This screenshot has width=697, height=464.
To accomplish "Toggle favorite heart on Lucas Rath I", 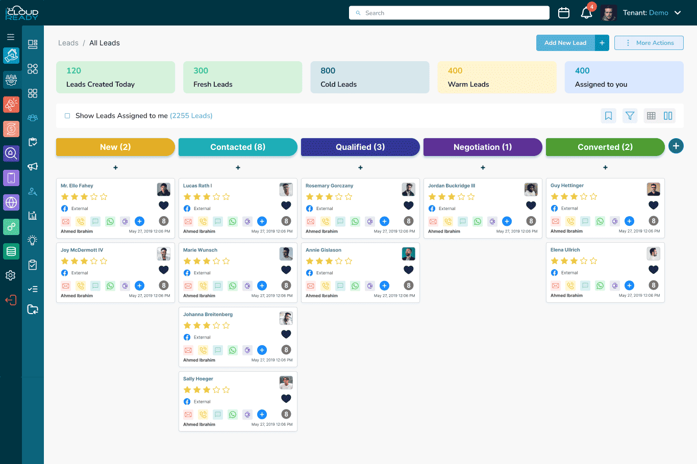I will 286,205.
